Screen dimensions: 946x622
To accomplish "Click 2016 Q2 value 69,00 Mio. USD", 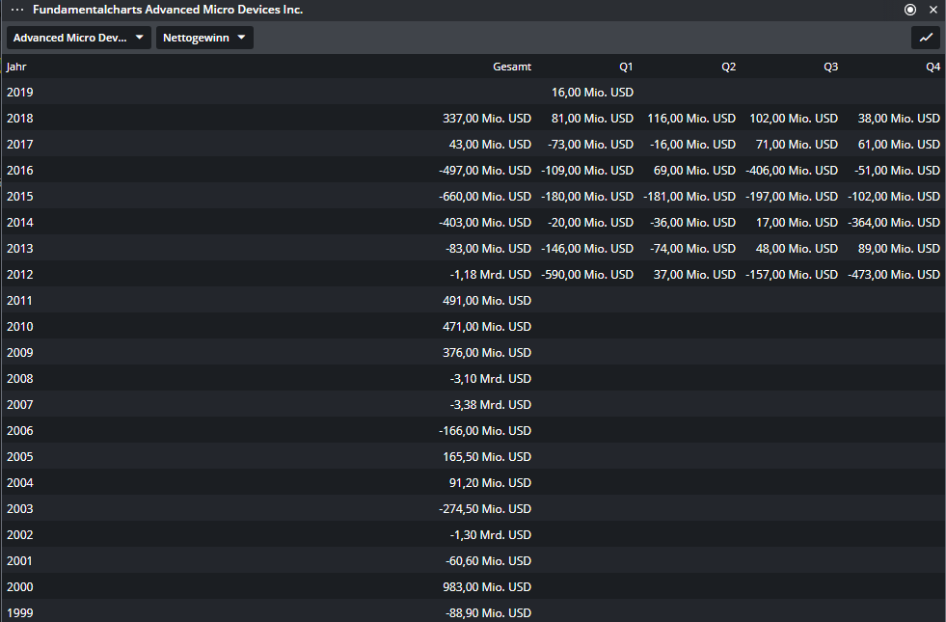I will tap(694, 170).
